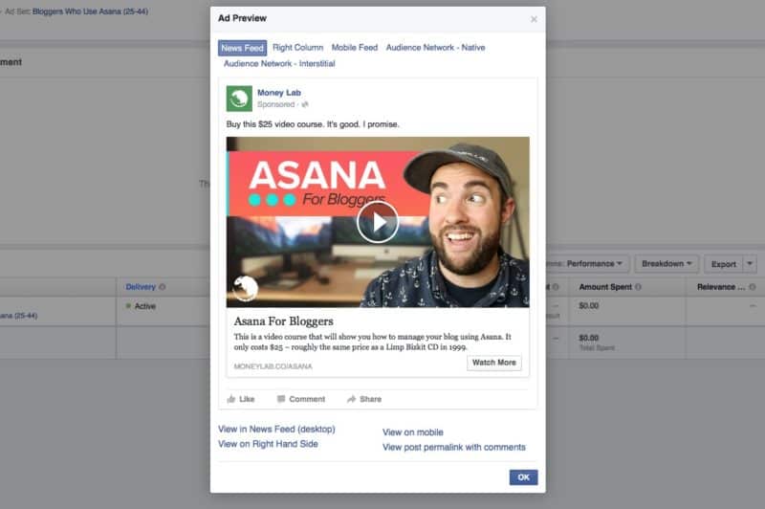765x509 pixels.
Task: Confirm with the OK button
Action: pyautogui.click(x=523, y=477)
